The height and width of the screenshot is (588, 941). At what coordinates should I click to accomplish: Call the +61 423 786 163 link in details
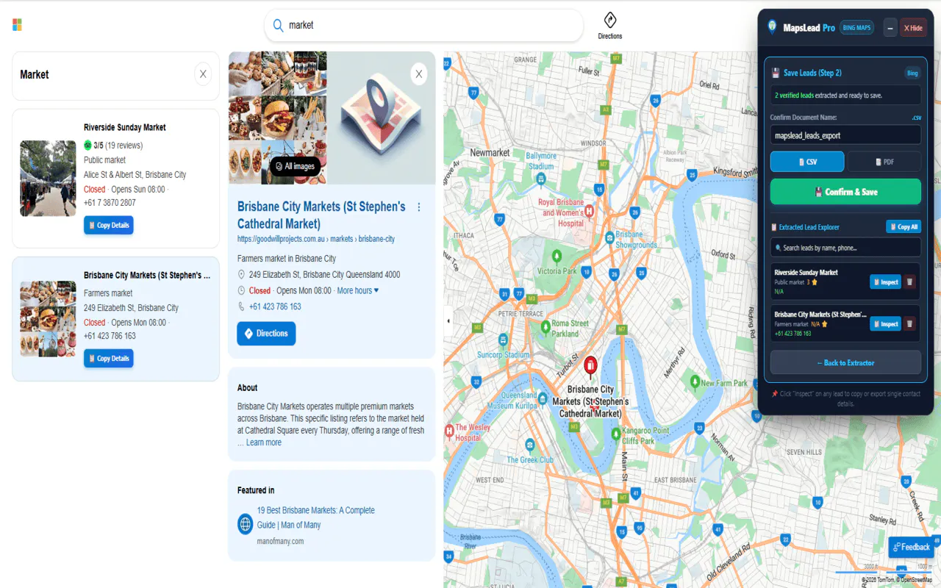pyautogui.click(x=275, y=306)
